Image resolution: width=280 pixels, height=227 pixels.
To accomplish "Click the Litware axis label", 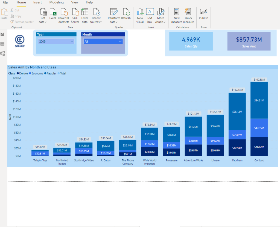I will (215, 160).
